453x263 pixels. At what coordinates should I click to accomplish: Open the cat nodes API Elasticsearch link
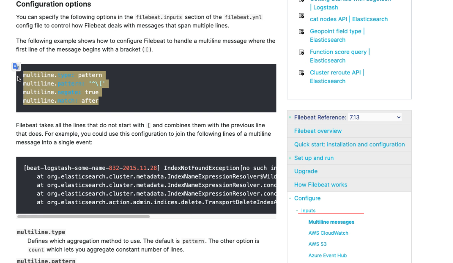(x=349, y=19)
